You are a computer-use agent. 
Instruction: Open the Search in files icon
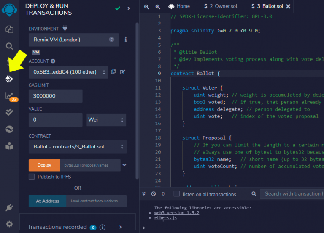point(9,46)
